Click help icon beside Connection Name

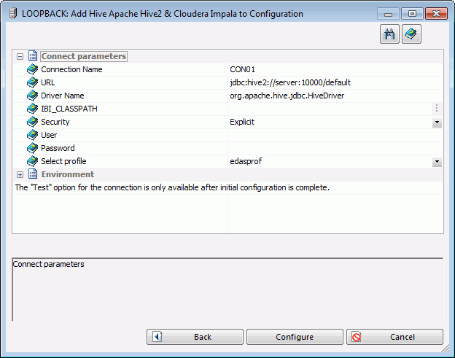tap(33, 69)
